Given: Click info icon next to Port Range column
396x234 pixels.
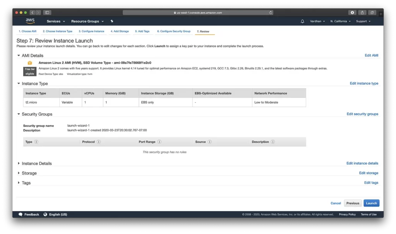Looking at the screenshot, I should [159, 142].
